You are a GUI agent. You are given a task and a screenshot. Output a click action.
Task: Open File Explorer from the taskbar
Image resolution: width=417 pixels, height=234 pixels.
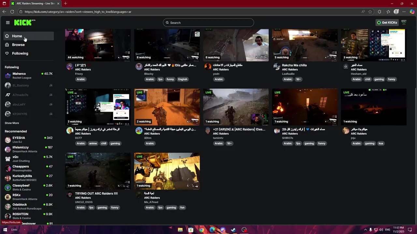pyautogui.click(x=180, y=230)
